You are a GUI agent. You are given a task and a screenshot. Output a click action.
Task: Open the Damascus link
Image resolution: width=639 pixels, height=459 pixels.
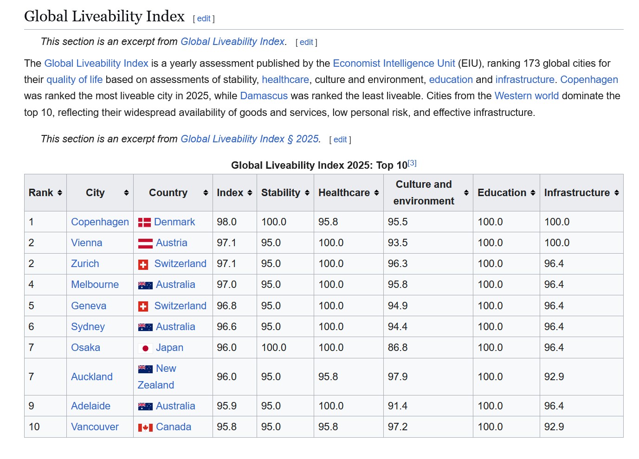(264, 96)
